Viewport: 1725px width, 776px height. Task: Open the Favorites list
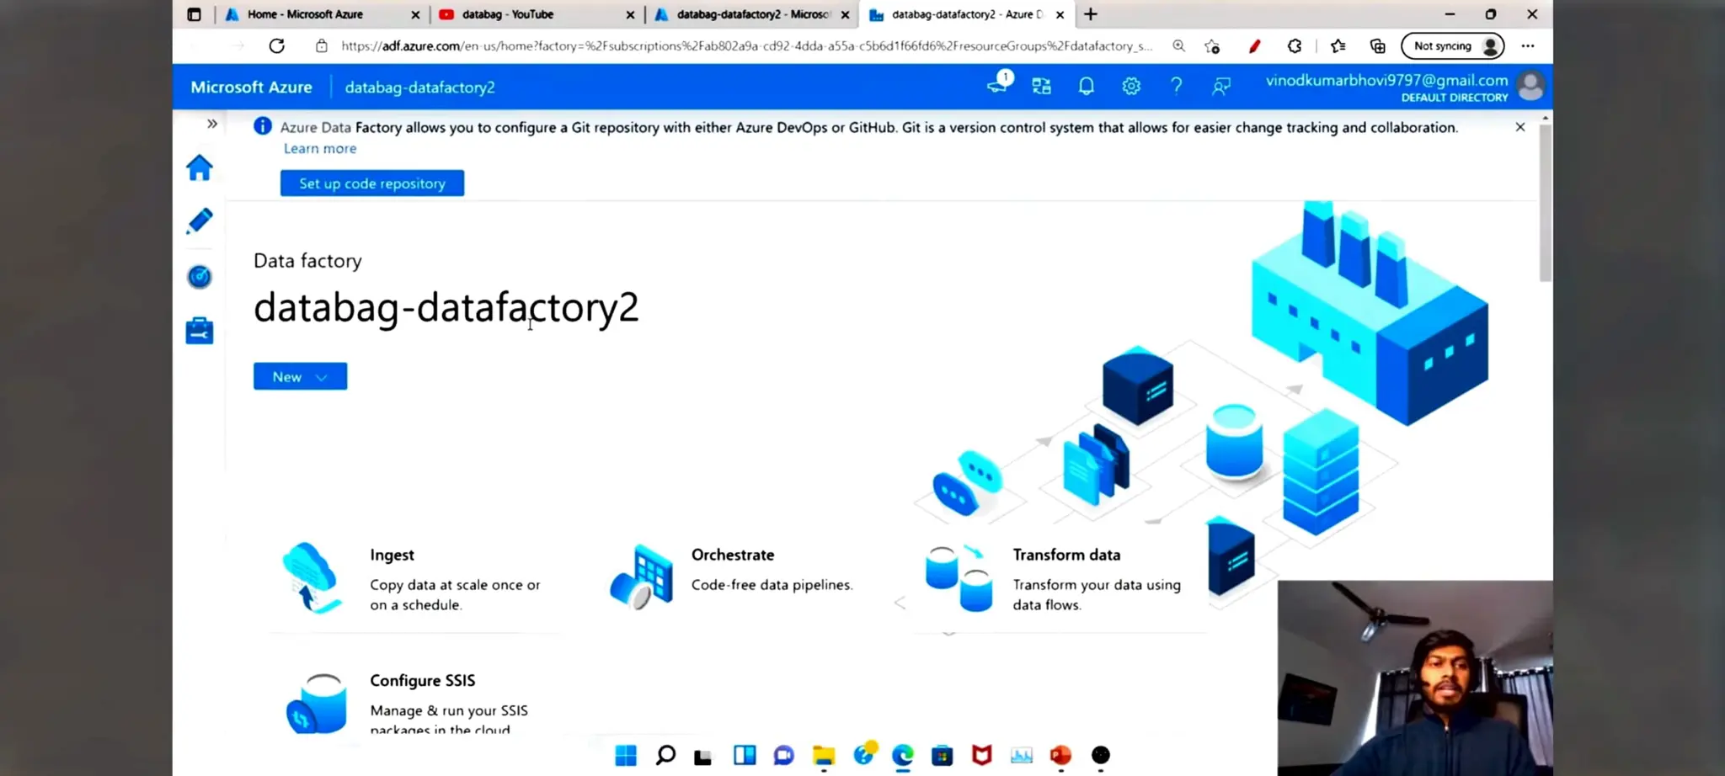[x=1338, y=46]
